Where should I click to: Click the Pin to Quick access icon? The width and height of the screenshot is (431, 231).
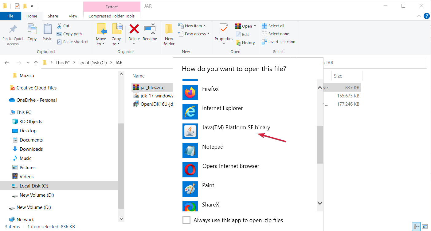13,29
